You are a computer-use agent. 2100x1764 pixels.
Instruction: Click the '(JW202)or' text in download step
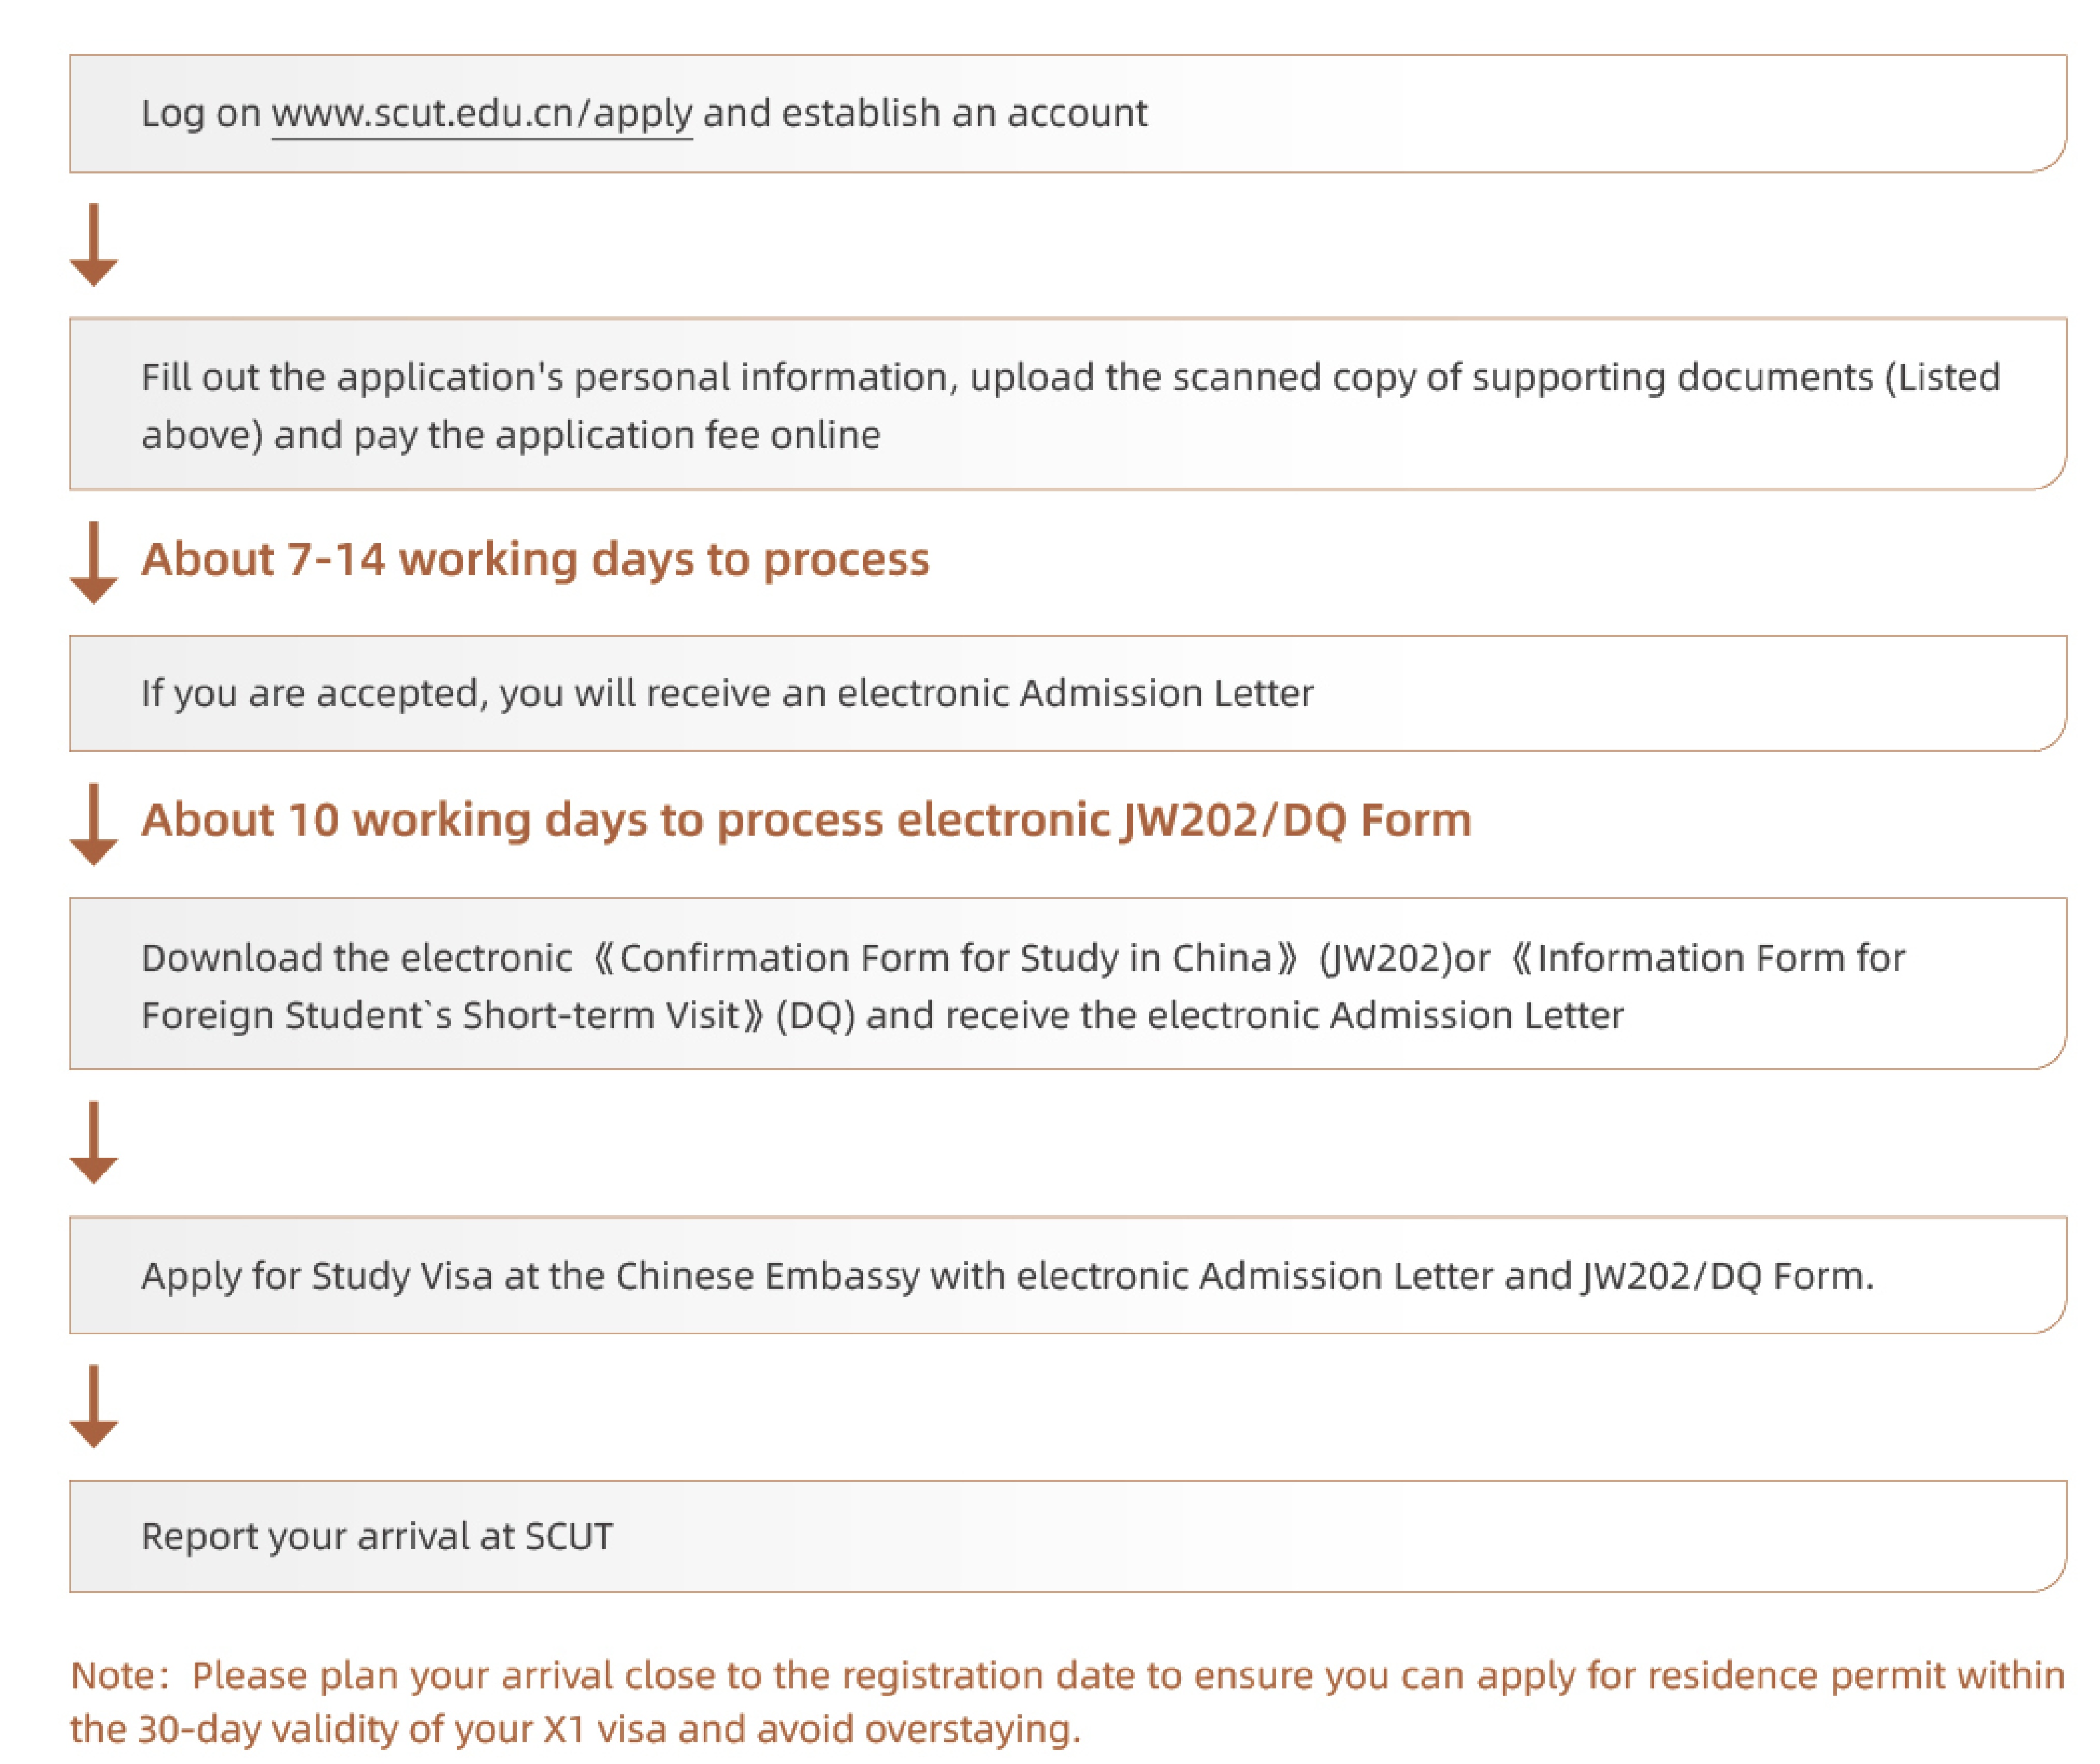[1404, 958]
